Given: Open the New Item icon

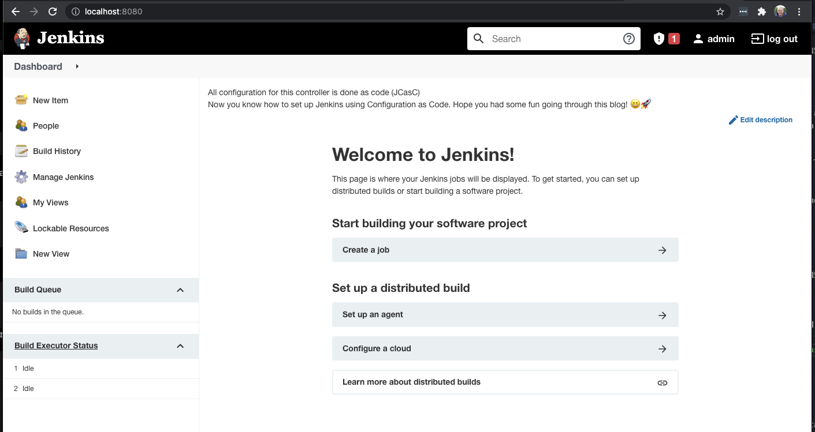Looking at the screenshot, I should (21, 100).
